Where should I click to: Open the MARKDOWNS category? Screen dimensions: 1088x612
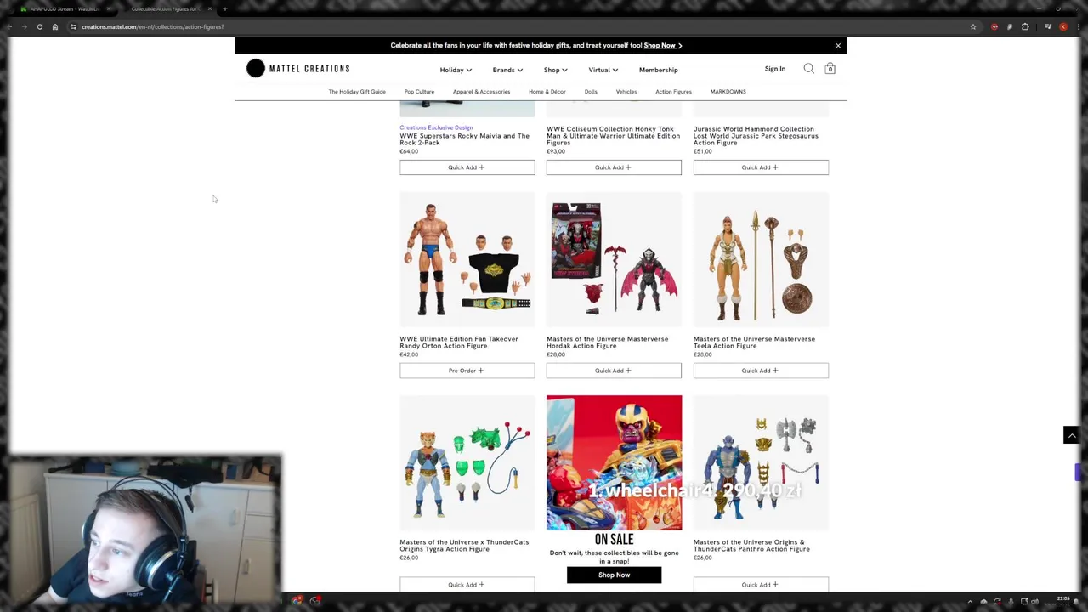[x=728, y=92]
